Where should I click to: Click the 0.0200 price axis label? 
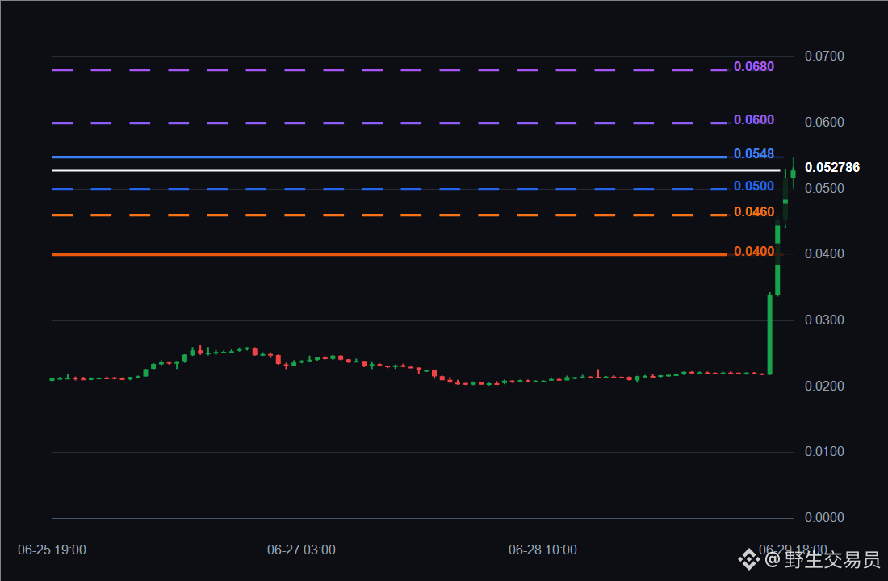click(824, 387)
